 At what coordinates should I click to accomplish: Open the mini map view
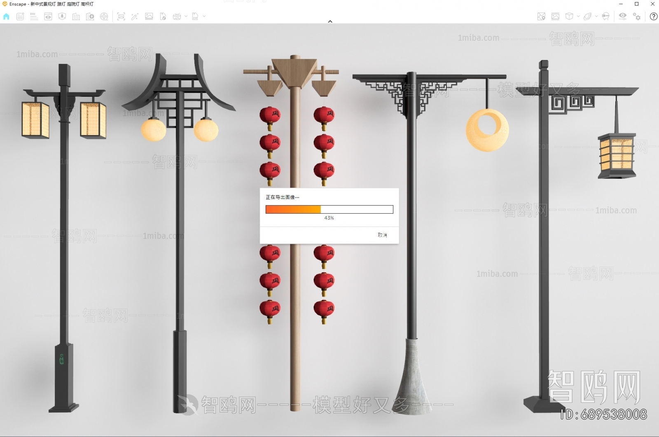coord(541,16)
